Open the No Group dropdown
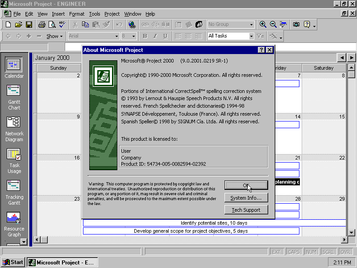Viewport: 357px width, 268px height. click(251, 25)
